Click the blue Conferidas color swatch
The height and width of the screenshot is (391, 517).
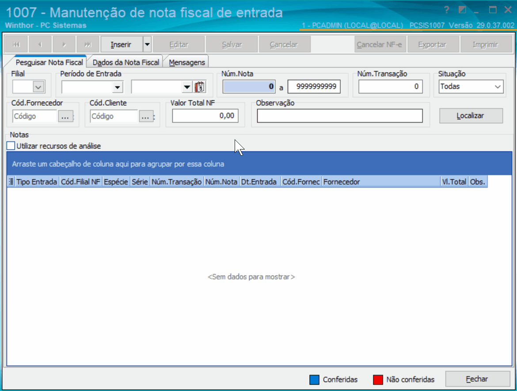pos(314,379)
